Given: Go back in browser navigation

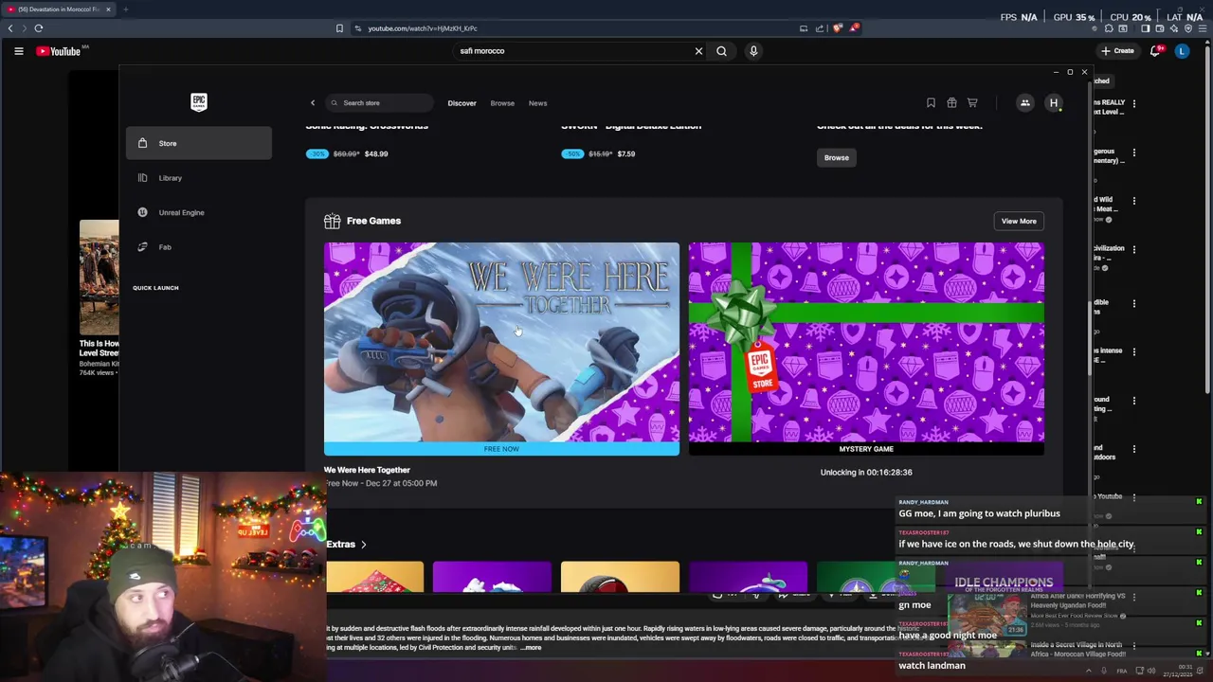Looking at the screenshot, I should pyautogui.click(x=10, y=28).
